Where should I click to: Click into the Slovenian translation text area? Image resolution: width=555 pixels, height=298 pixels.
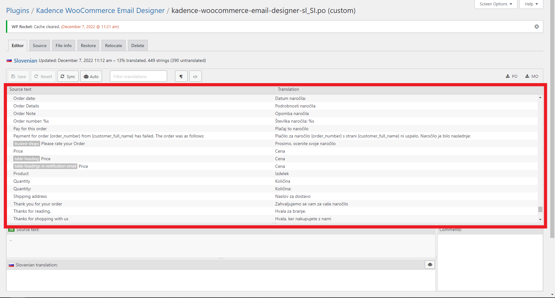pos(221,280)
